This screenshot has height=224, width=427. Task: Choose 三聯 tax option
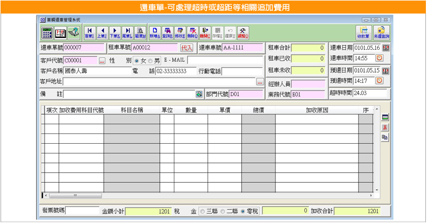pyautogui.click(x=203, y=210)
